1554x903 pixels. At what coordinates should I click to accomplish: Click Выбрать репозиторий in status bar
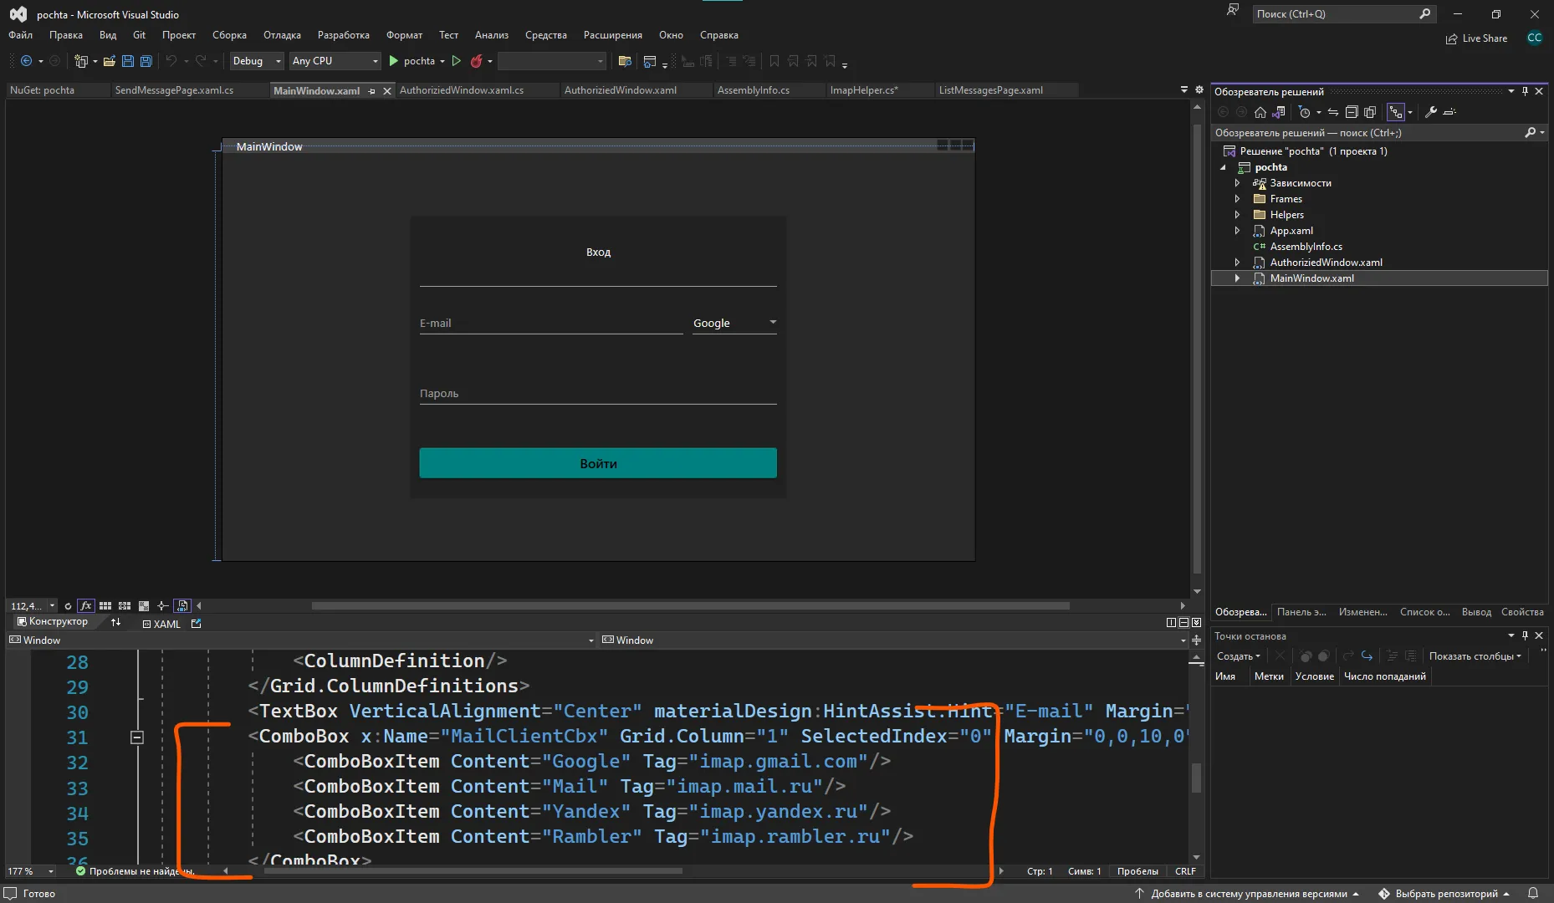(1444, 894)
